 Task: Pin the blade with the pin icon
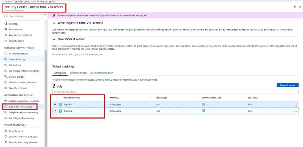295,7
